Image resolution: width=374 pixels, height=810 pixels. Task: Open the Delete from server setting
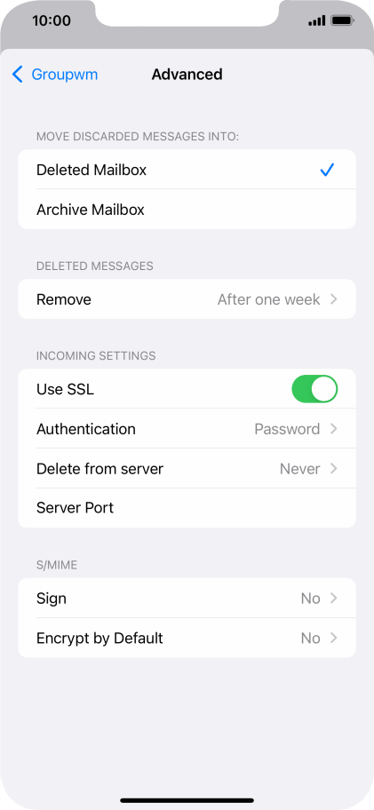(x=187, y=469)
